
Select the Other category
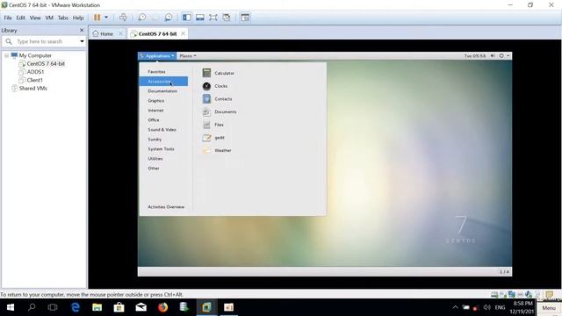154,169
